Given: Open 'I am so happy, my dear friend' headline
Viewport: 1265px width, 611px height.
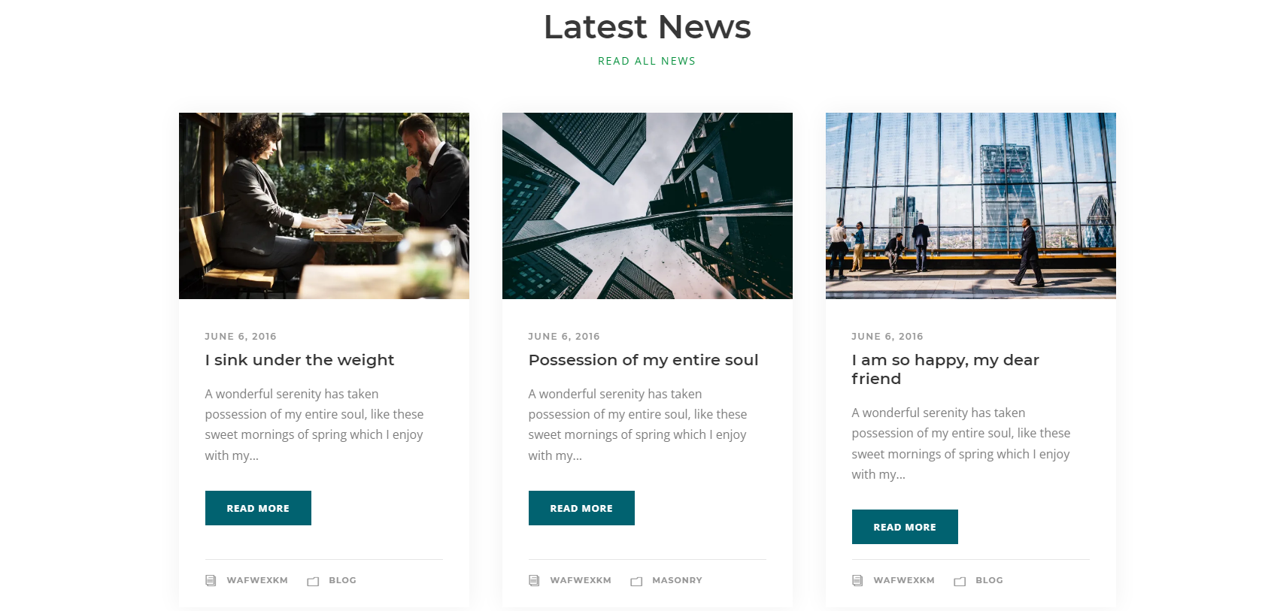Looking at the screenshot, I should click(x=945, y=369).
